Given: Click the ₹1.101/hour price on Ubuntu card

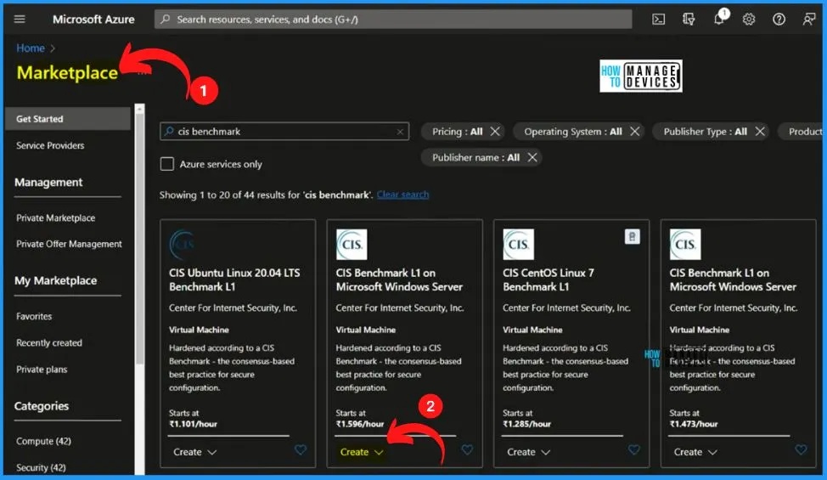Looking at the screenshot, I should 193,424.
